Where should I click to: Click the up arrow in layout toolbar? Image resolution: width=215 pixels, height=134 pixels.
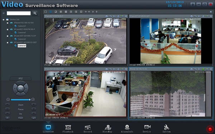93,12
